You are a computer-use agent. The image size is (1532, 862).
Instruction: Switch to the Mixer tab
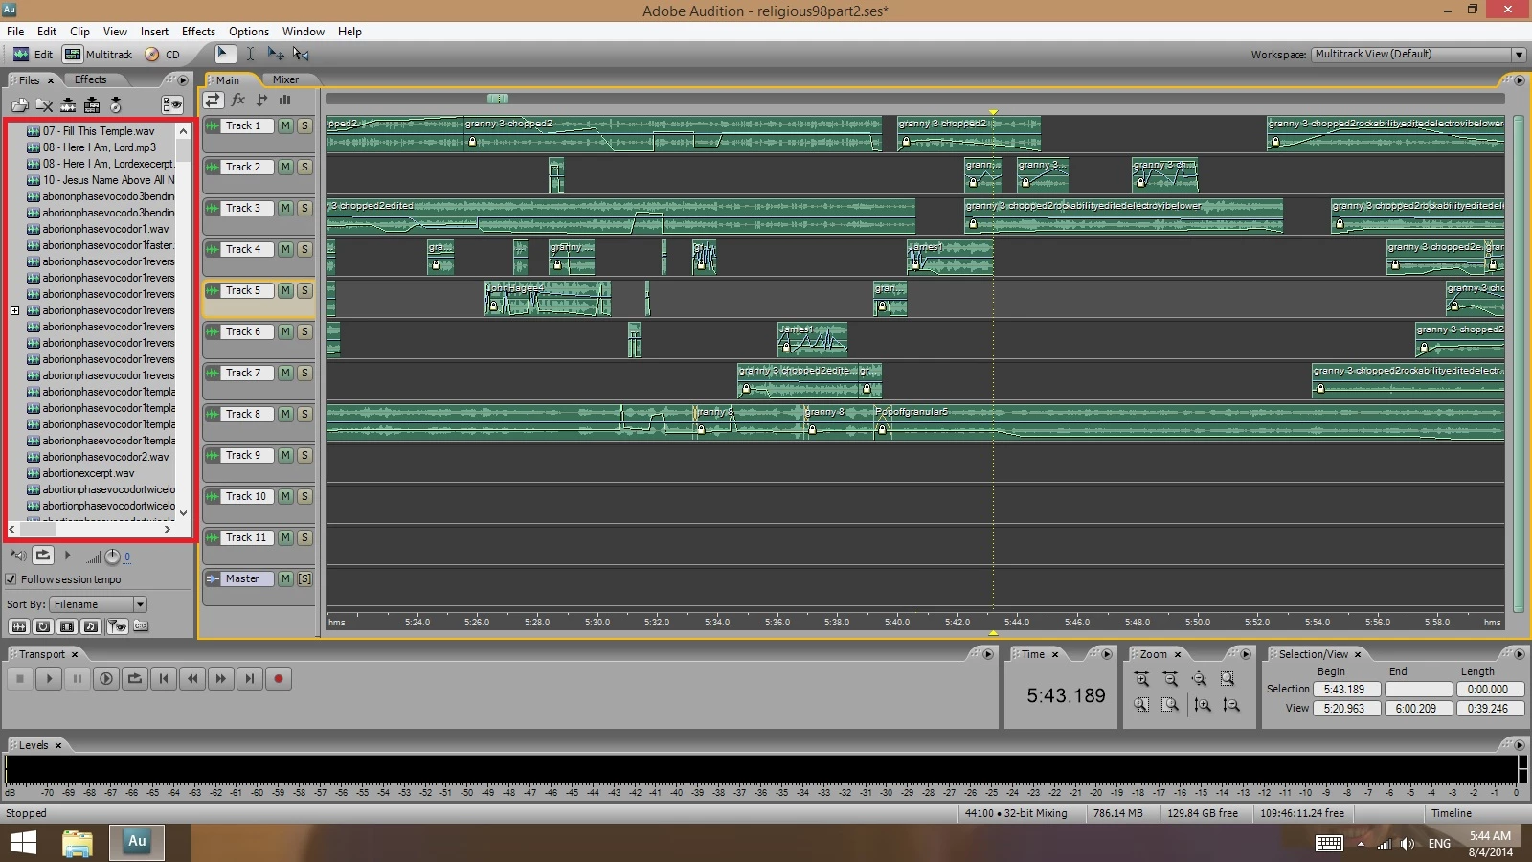[x=285, y=79]
